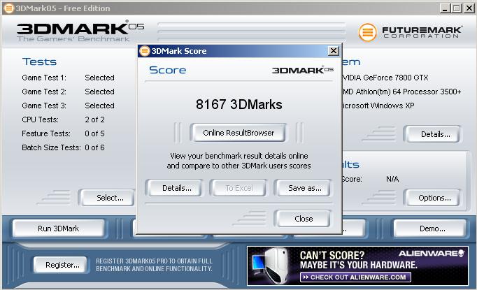477x290 pixels.
Task: Click the Batch Size Tests label
Action: pyautogui.click(x=51, y=147)
